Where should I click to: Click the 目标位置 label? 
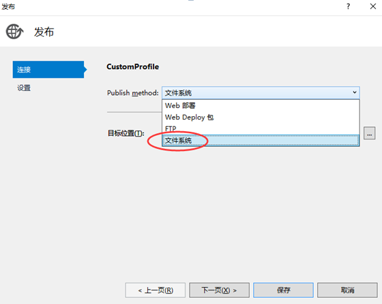click(x=126, y=133)
